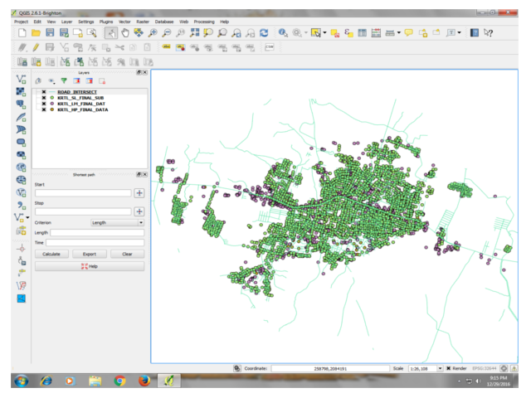Click the Clear button

(x=127, y=255)
